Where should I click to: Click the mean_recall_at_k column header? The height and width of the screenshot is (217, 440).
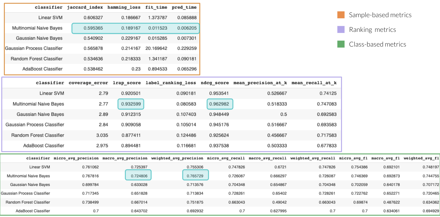tap(314, 83)
